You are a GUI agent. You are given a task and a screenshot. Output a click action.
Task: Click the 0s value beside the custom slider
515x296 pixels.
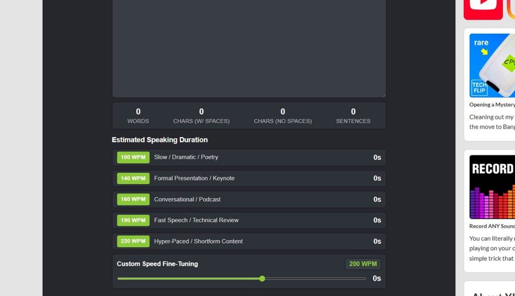[377, 278]
